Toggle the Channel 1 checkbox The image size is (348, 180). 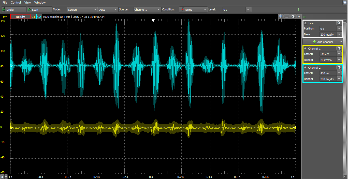pyautogui.click(x=305, y=49)
